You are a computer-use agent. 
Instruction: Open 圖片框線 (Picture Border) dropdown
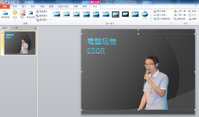[160, 11]
